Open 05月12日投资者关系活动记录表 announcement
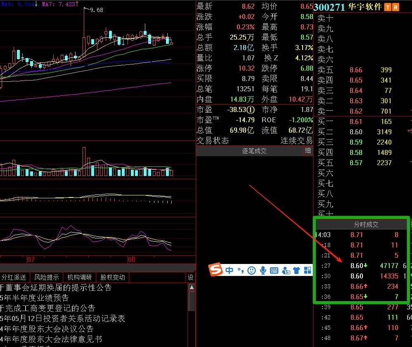The height and width of the screenshot is (347, 412). pos(62,318)
